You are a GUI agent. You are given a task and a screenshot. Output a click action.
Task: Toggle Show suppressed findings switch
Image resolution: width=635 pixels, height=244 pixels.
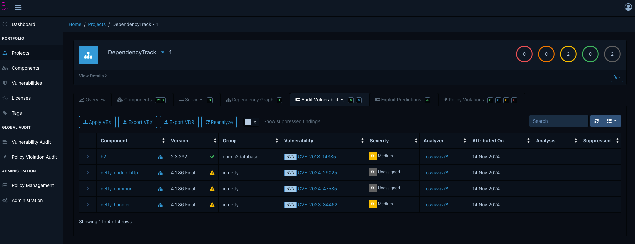251,122
